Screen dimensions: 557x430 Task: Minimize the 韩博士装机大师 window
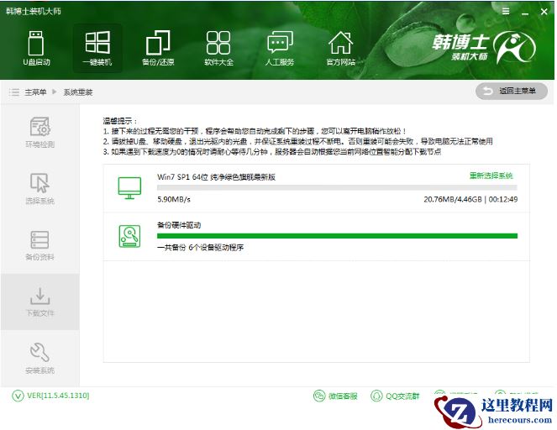(x=525, y=13)
